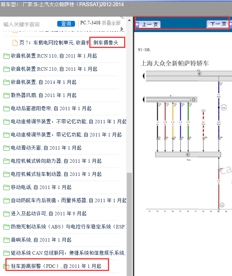Image resolution: width=232 pixels, height=276 pixels.
Task: Expand 电动座椅调节装置，不带记忆功能 node
Action: (x=68, y=122)
